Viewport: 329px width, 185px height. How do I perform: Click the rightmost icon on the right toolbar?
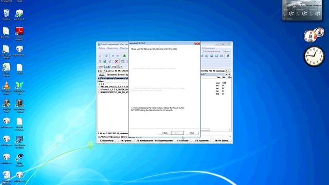pyautogui.click(x=228, y=56)
